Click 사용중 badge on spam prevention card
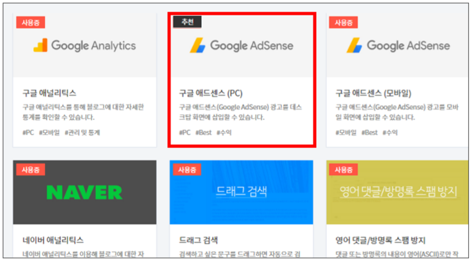Image resolution: width=473 pixels, height=261 pixels. point(343,170)
